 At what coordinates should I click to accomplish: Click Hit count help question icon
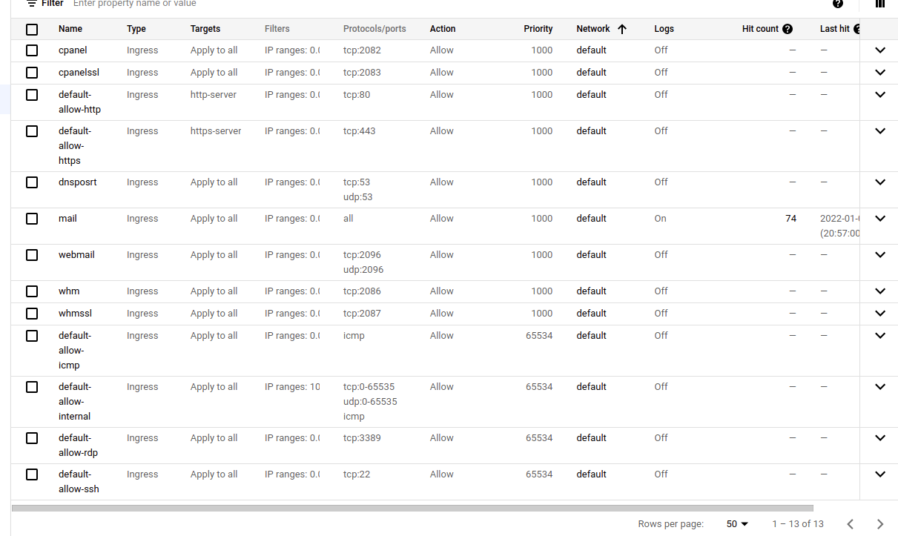(x=788, y=29)
